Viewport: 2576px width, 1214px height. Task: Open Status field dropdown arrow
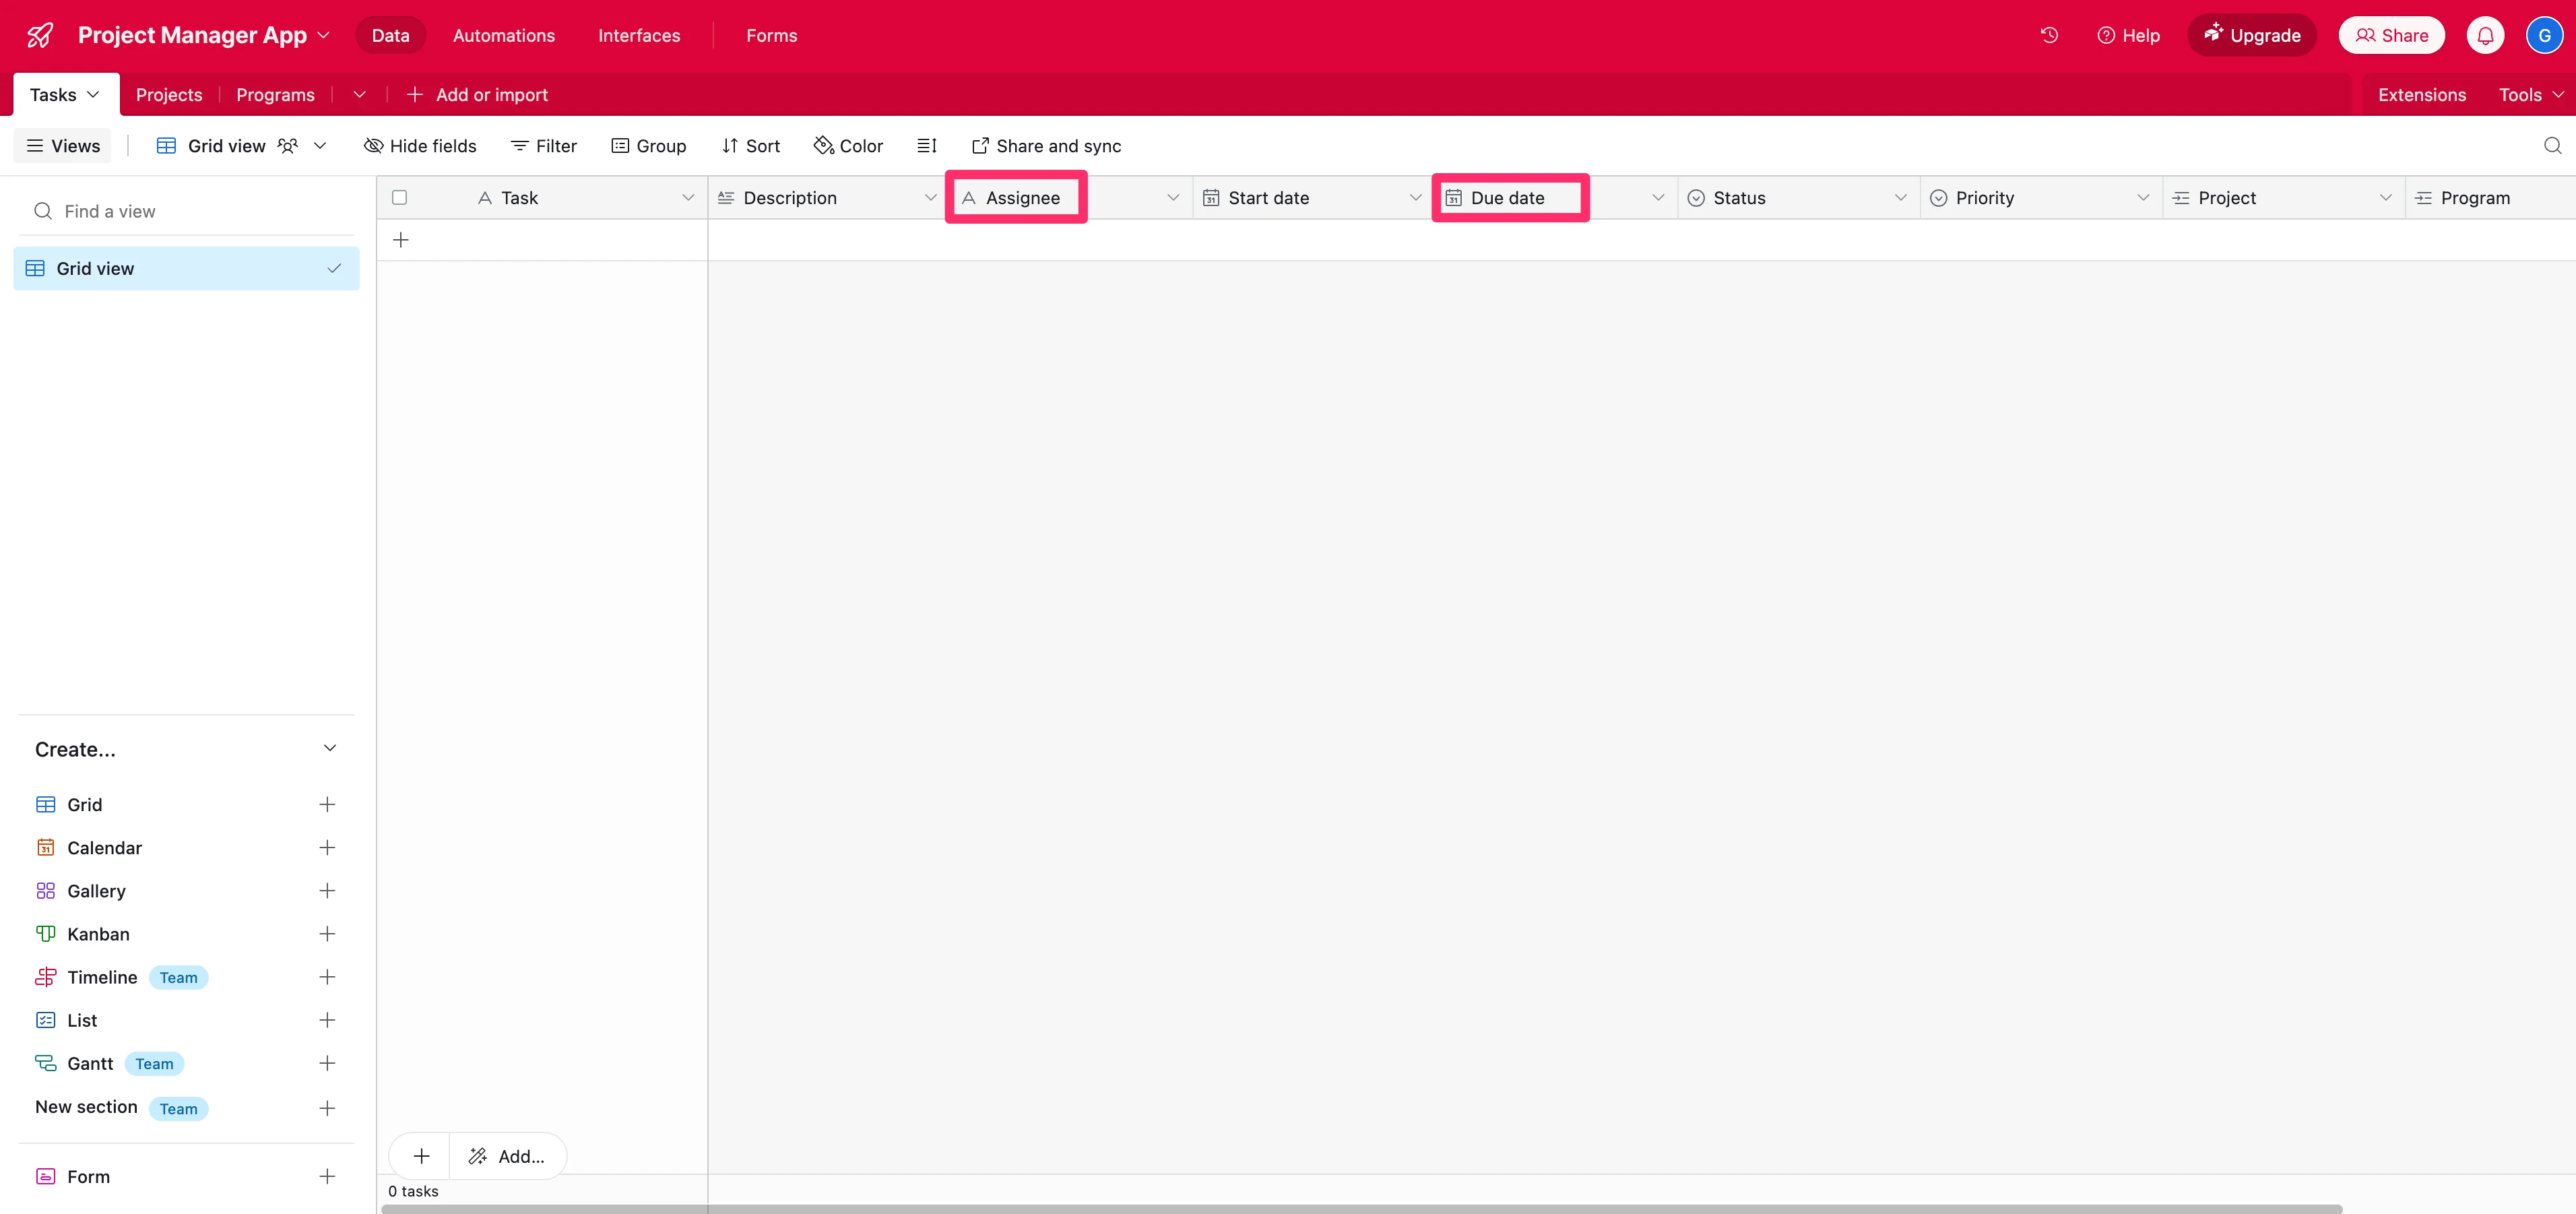tap(1900, 198)
